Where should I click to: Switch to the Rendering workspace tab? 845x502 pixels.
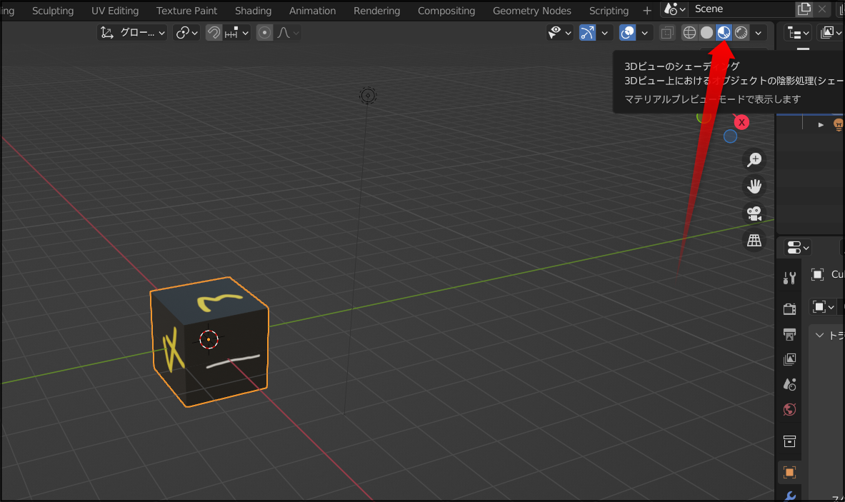click(376, 11)
